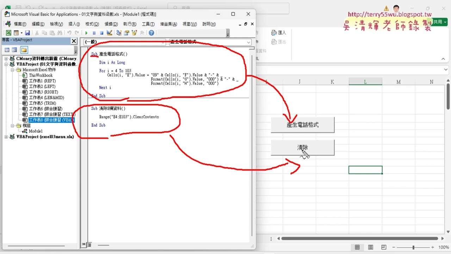Click View Code icon in Project panel
Screen dimensions: 451x254
(x=7, y=50)
